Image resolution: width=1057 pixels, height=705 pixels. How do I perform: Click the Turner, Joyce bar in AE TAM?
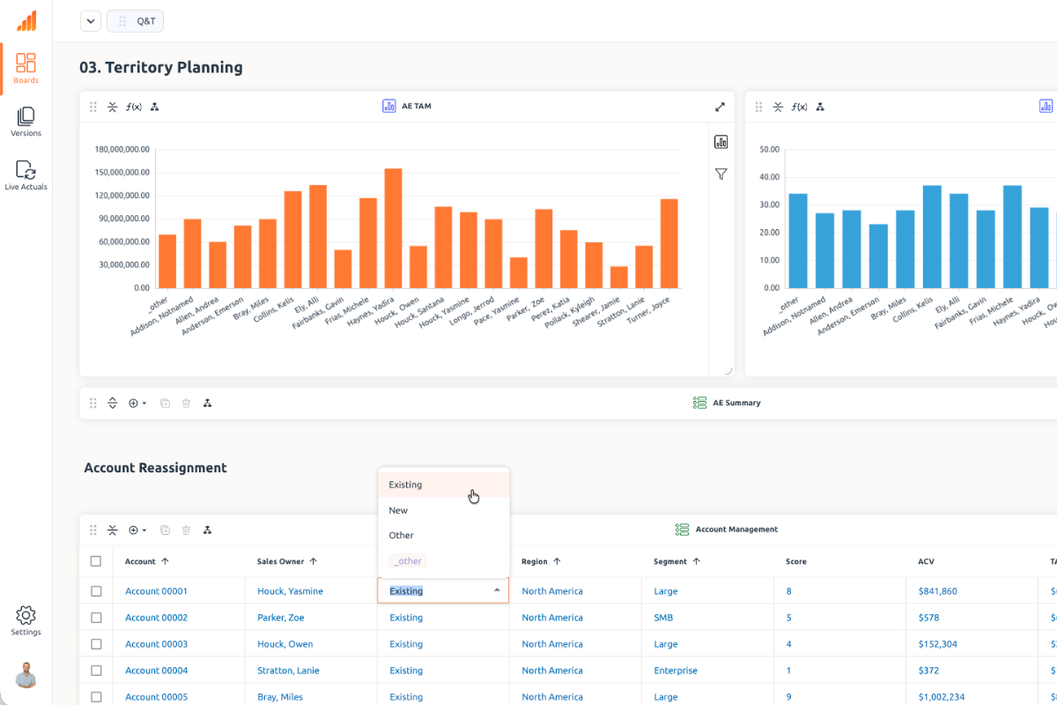(x=669, y=243)
